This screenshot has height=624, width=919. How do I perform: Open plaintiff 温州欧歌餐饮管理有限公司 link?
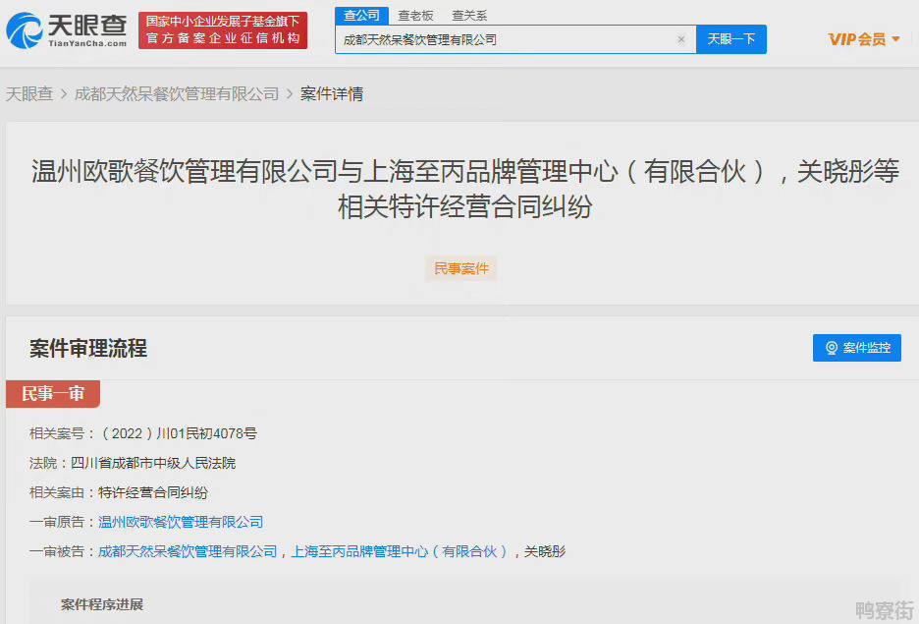tap(181, 522)
